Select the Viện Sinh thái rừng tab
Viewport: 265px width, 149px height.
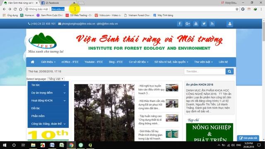20,3
